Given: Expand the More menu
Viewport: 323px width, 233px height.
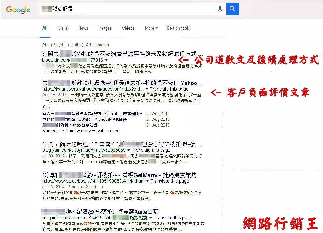Looking at the screenshot, I should 151,28.
